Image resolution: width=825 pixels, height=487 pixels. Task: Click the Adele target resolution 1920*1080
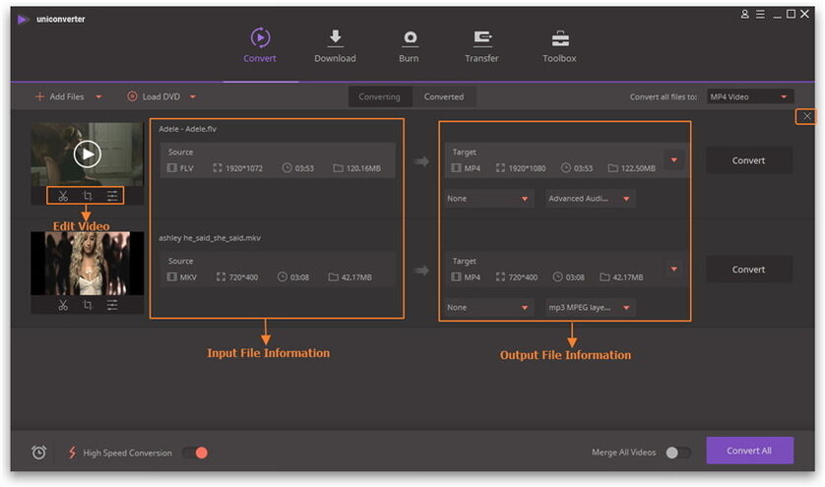click(521, 168)
